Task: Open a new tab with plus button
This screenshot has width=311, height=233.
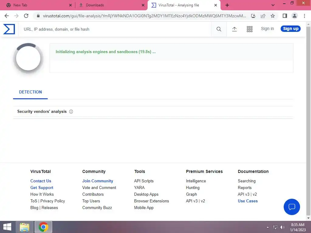Action: coord(227,5)
